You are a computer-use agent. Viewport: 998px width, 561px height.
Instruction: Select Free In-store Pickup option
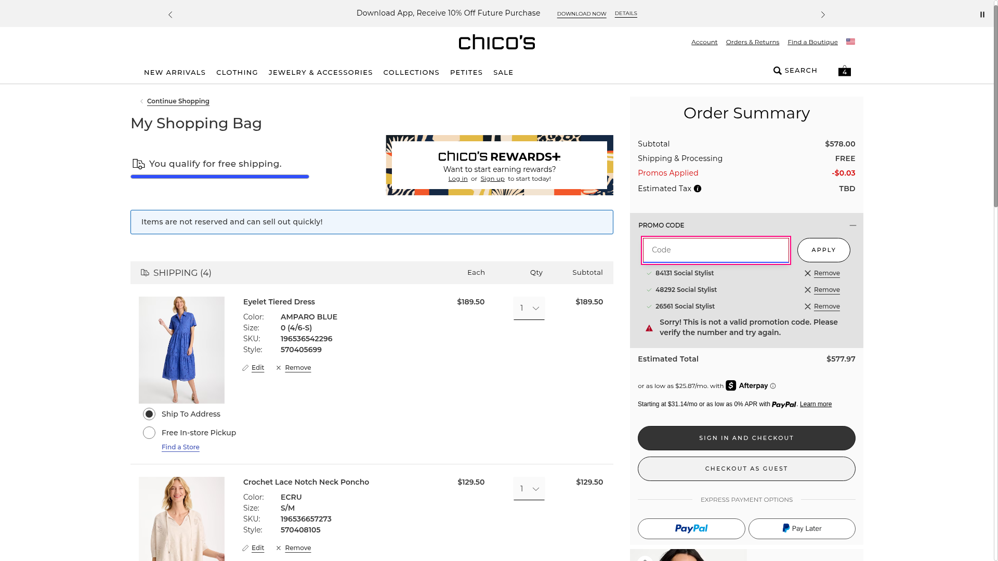(x=149, y=433)
